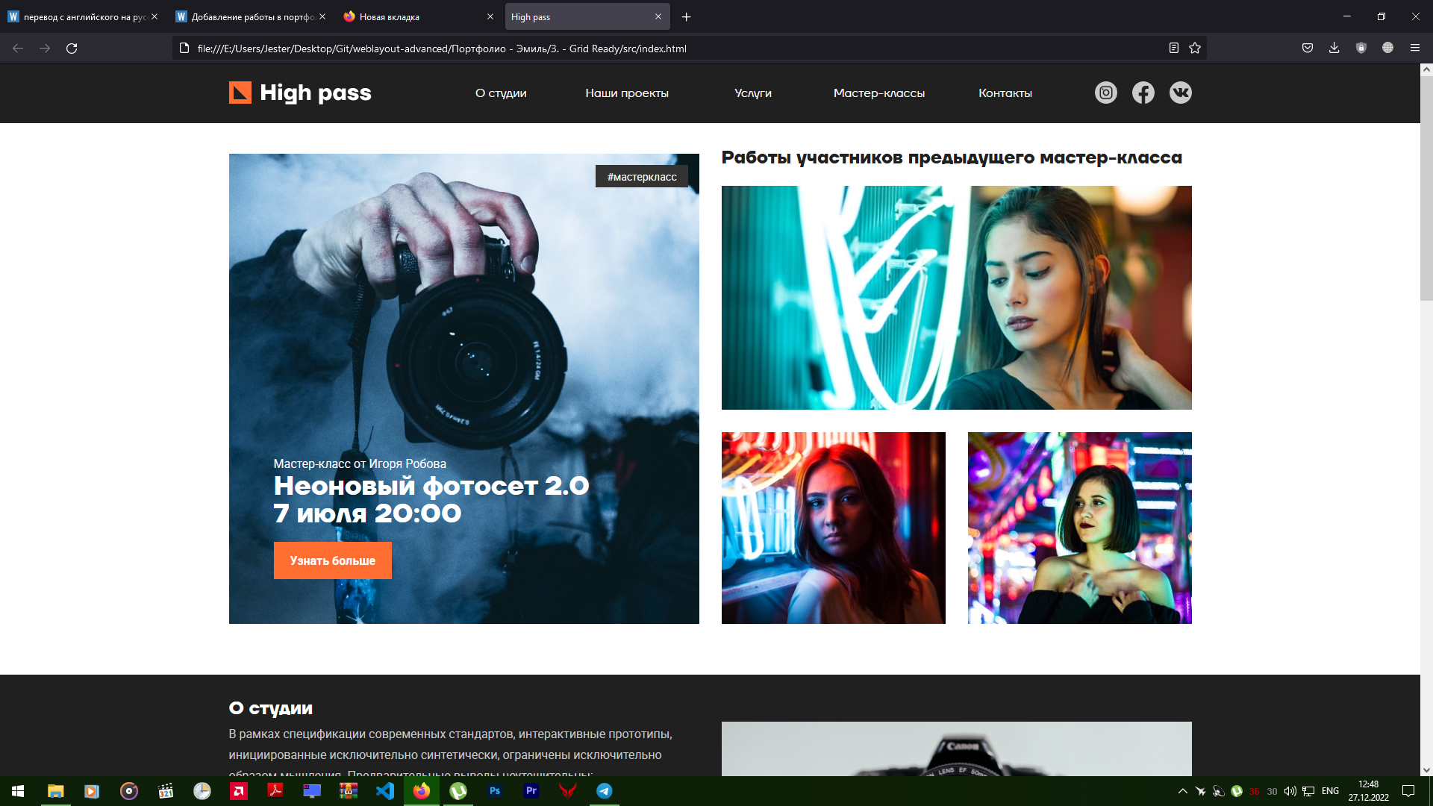
Task: Open the Firefox application menu
Action: click(x=1414, y=48)
